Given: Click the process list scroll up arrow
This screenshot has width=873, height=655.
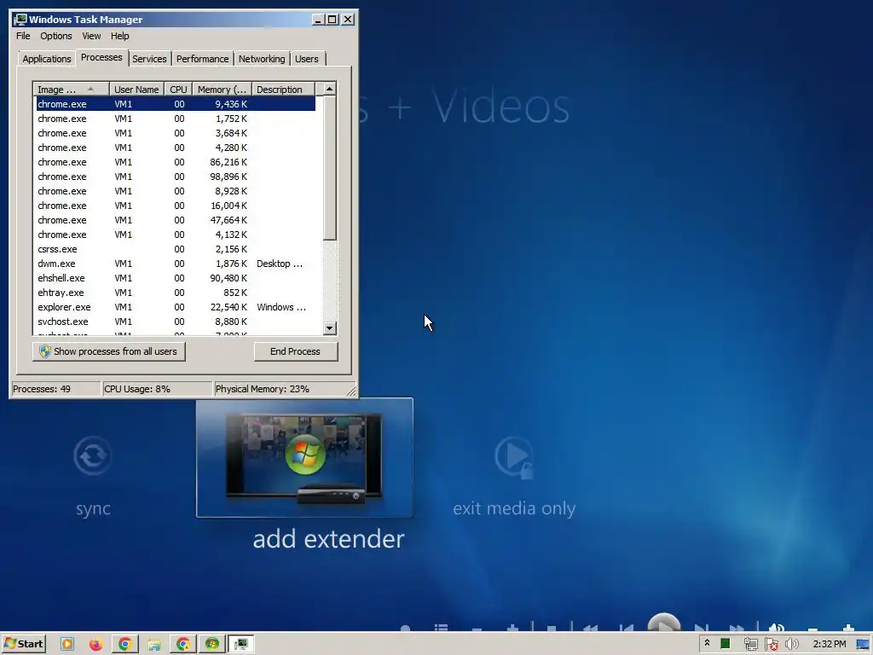Looking at the screenshot, I should tap(330, 89).
